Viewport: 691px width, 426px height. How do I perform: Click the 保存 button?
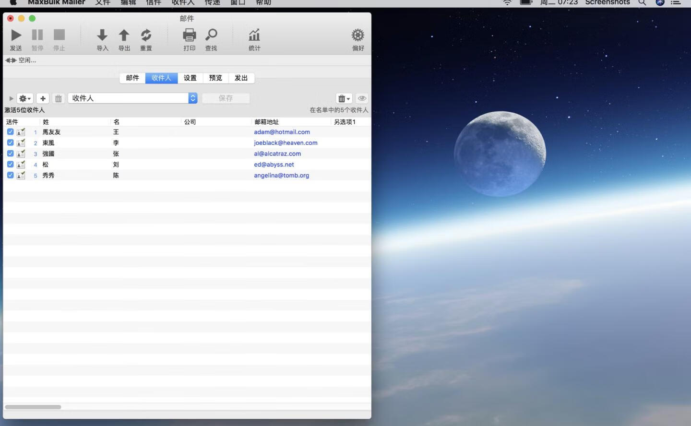[x=226, y=98]
